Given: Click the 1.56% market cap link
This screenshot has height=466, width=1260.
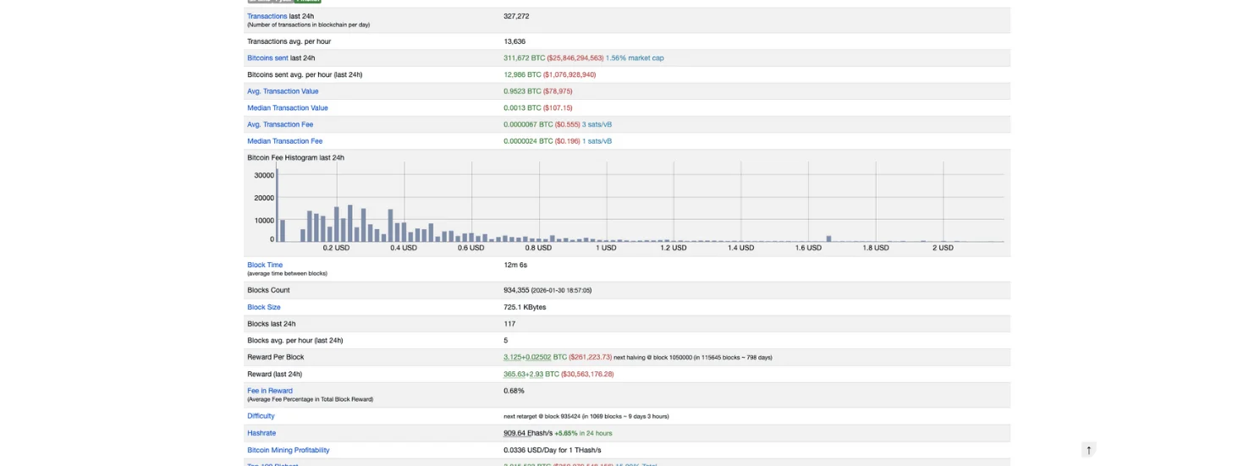Looking at the screenshot, I should (635, 58).
